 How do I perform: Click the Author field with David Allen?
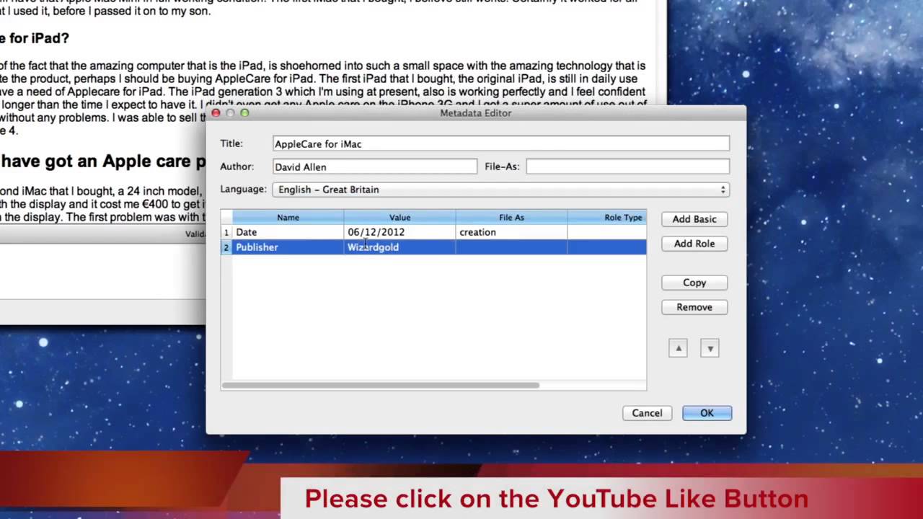pyautogui.click(x=375, y=167)
